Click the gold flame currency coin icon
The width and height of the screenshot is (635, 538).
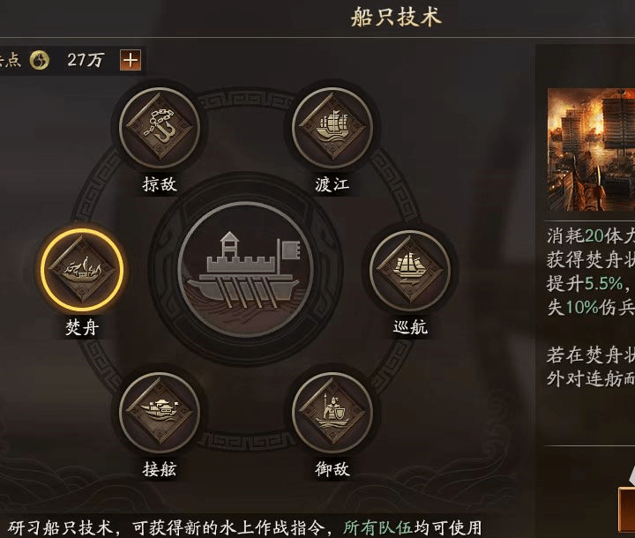tap(40, 60)
